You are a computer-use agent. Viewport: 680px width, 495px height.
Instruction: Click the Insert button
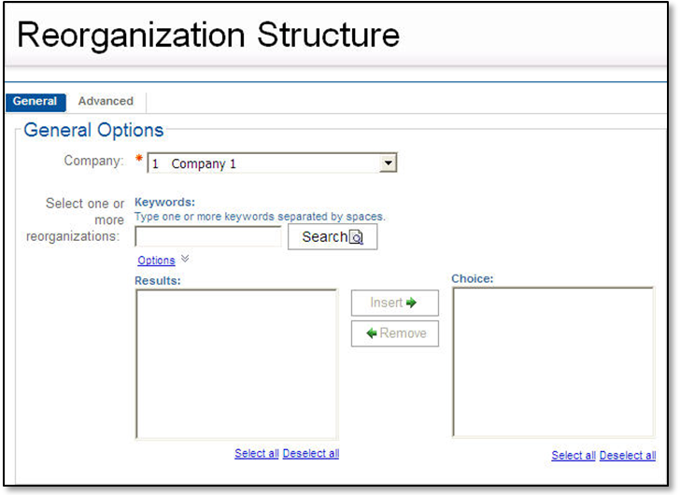coord(394,303)
